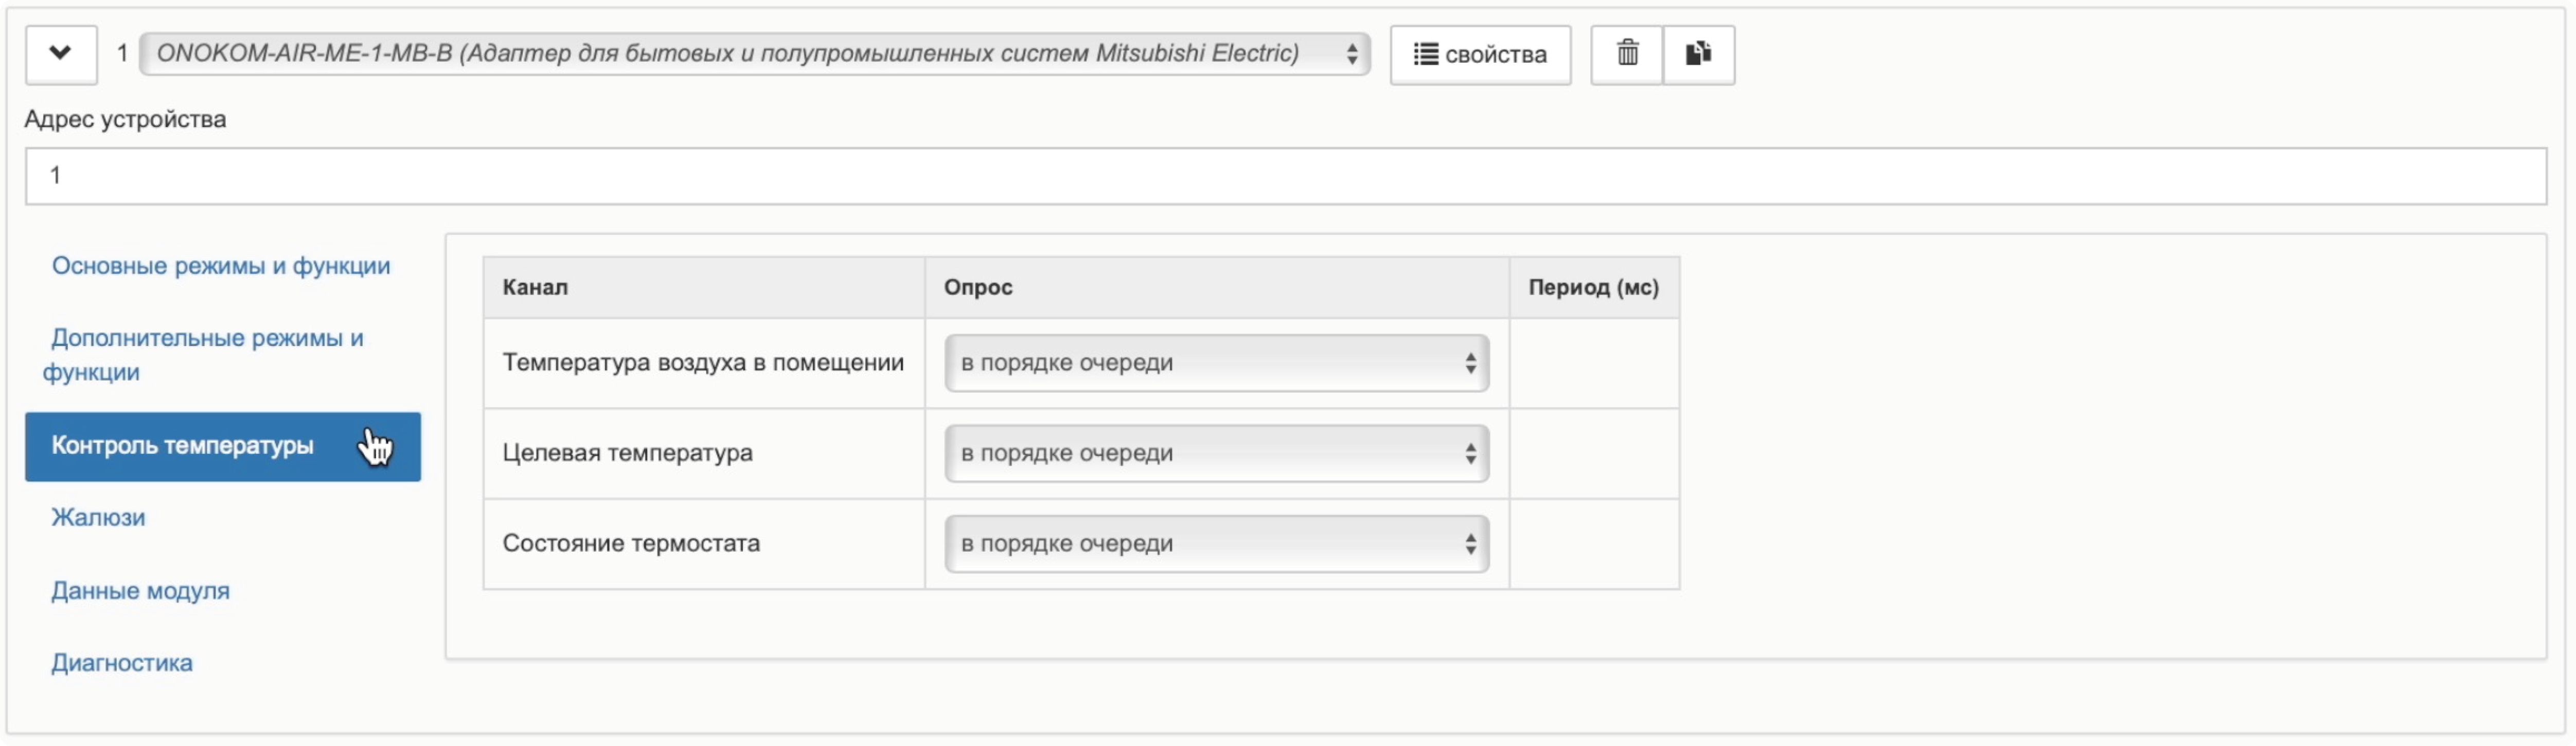Go to the Жалюзи tab
This screenshot has width=2576, height=746.
[x=98, y=518]
